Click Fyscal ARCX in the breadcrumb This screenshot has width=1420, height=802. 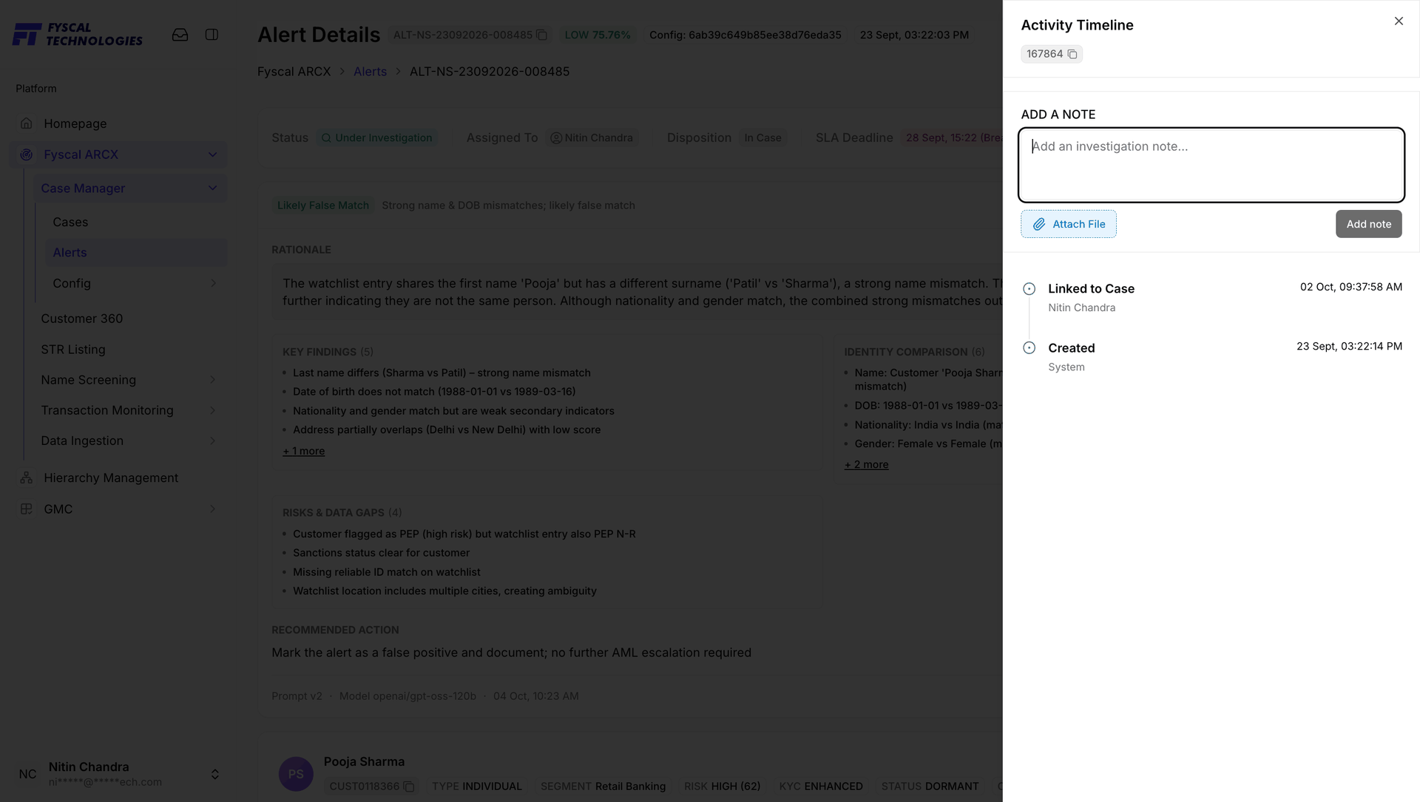pos(294,72)
